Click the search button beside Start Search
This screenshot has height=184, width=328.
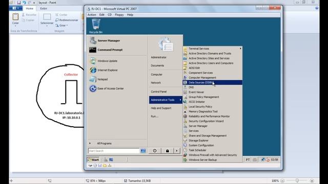143,151
